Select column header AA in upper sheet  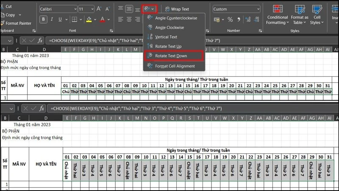pyautogui.click(x=258, y=49)
